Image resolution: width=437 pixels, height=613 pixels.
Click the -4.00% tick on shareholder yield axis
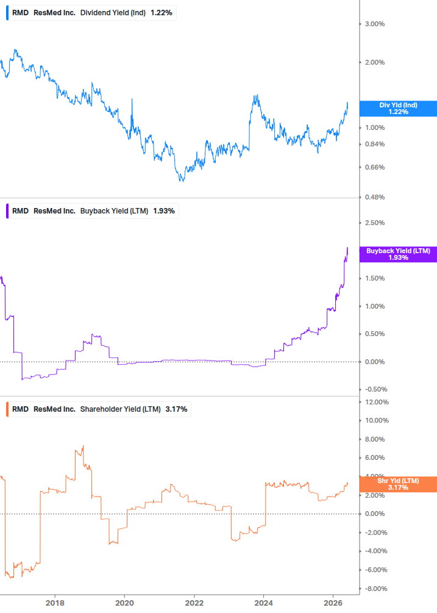(x=376, y=551)
